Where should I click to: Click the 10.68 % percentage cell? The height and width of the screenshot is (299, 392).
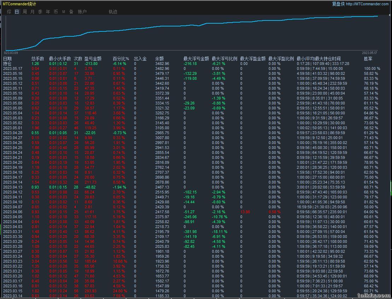click(x=120, y=261)
